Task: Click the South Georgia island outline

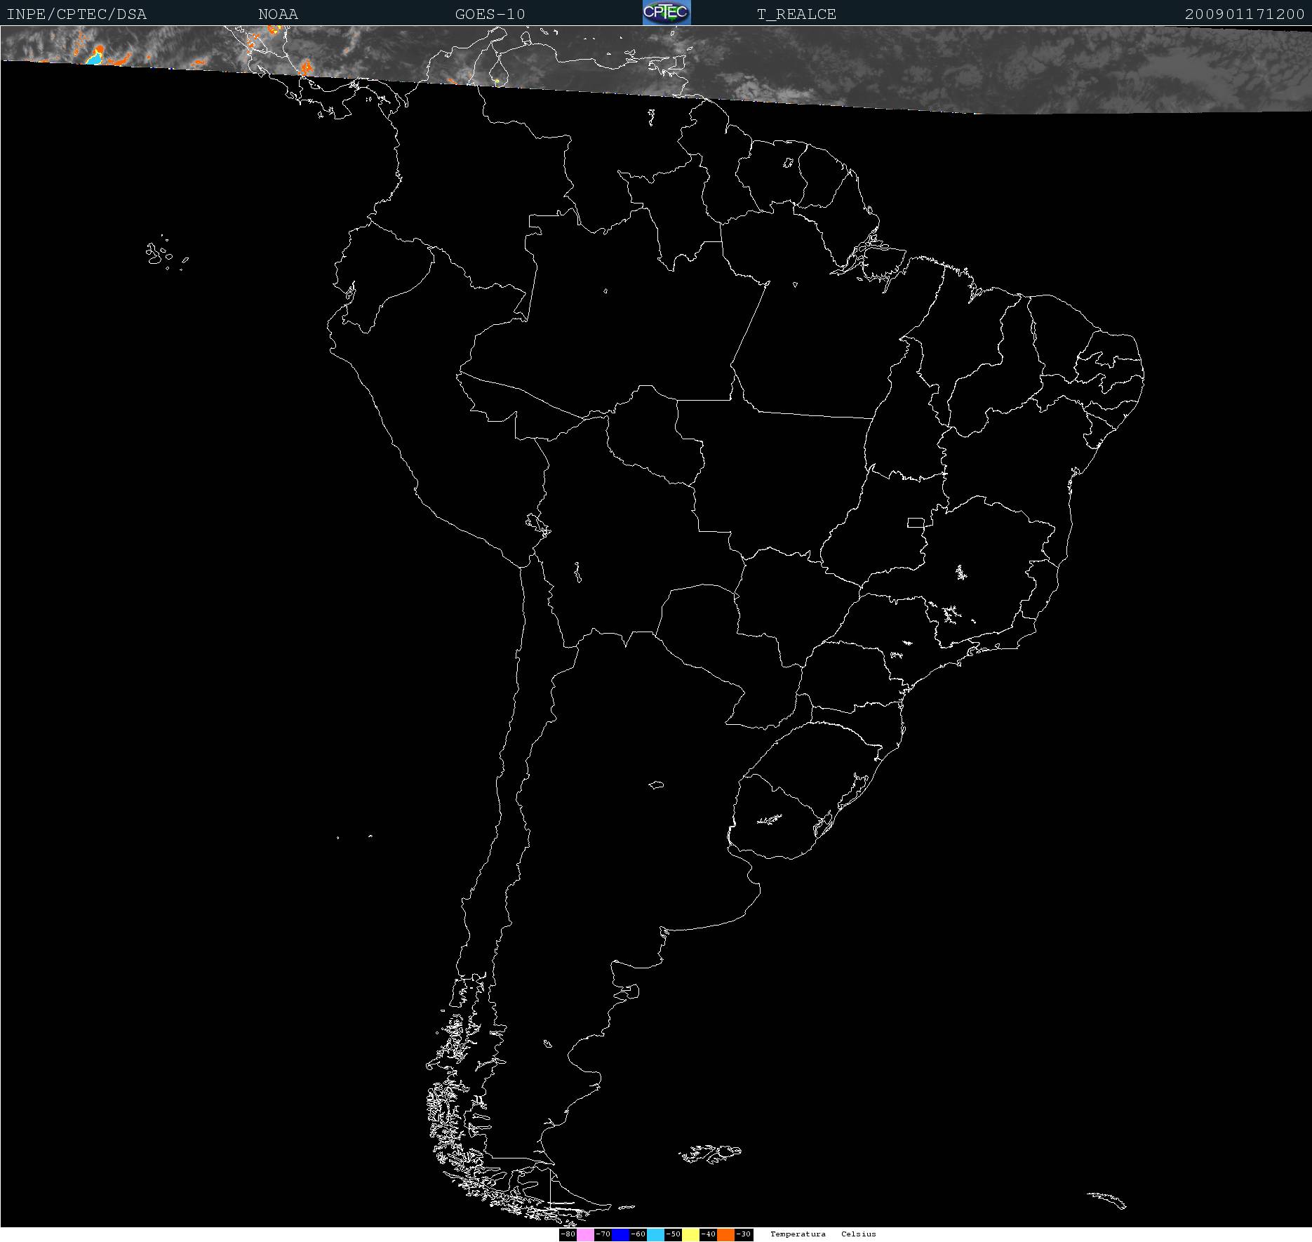Action: [1107, 1199]
